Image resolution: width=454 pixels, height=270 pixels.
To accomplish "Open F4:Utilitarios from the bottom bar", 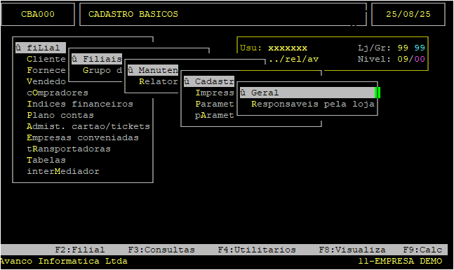I will coord(257,250).
